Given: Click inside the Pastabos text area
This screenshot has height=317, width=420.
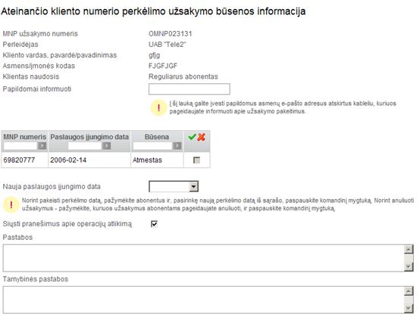Looking at the screenshot, I should pos(203,258).
